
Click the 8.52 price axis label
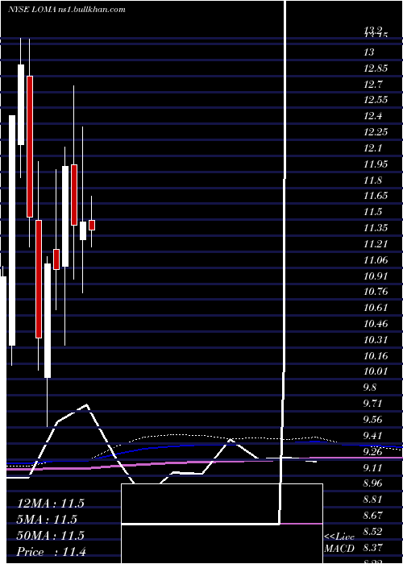click(373, 531)
